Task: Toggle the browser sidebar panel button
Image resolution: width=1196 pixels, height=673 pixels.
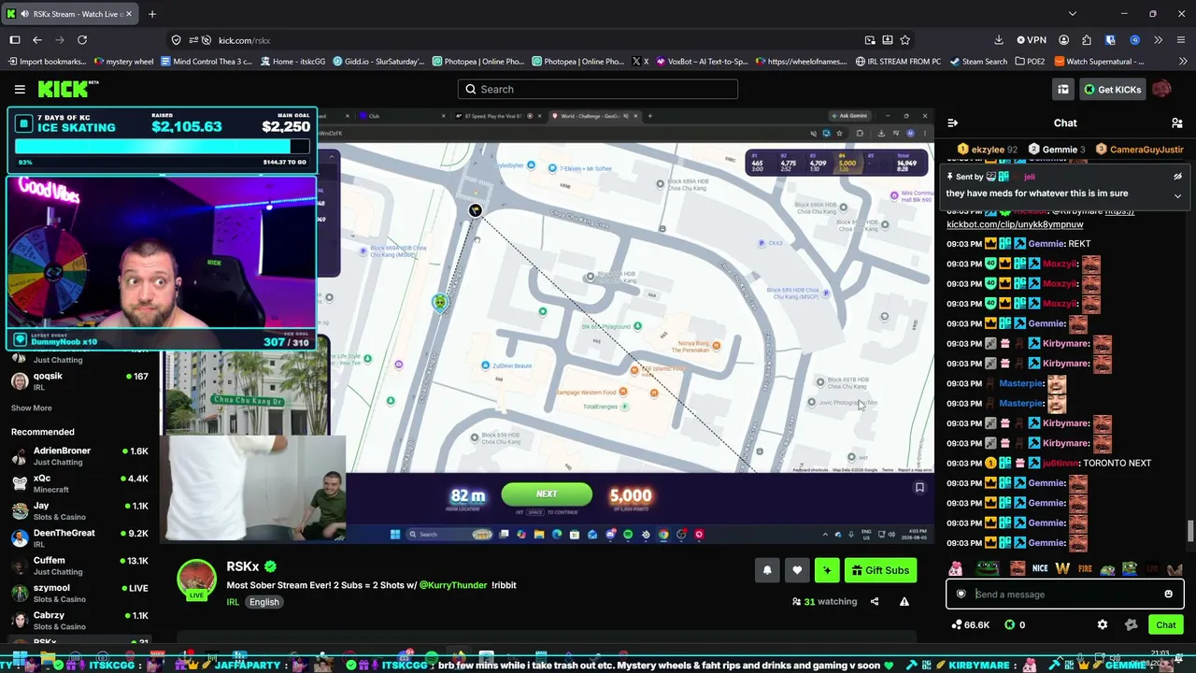Action: click(x=15, y=40)
